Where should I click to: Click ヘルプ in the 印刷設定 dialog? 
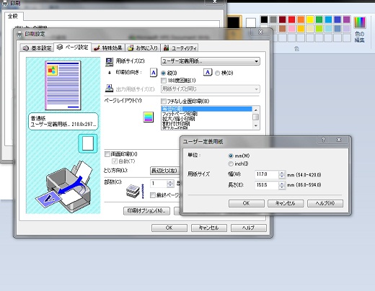click(249, 228)
